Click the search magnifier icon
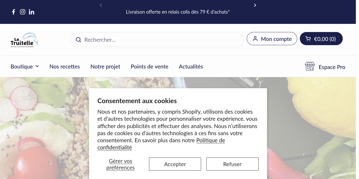 coord(78,40)
